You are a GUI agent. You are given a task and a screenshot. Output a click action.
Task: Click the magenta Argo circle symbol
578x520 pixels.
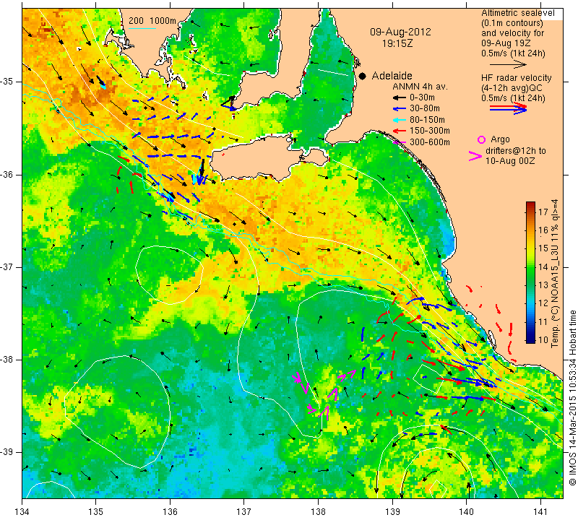[x=481, y=139]
